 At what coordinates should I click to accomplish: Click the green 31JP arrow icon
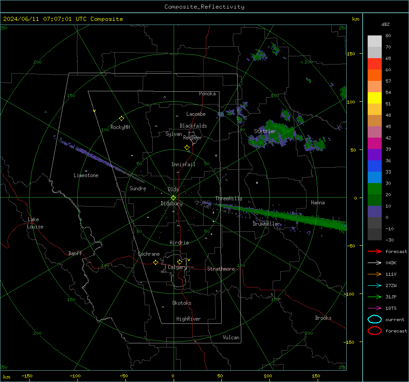click(374, 297)
